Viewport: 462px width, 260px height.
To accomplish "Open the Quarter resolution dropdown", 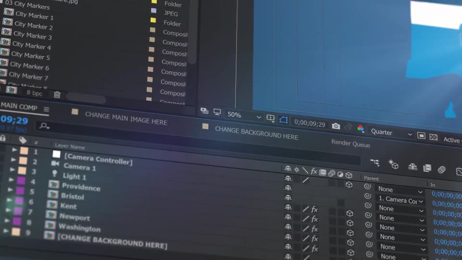I will click(x=391, y=133).
